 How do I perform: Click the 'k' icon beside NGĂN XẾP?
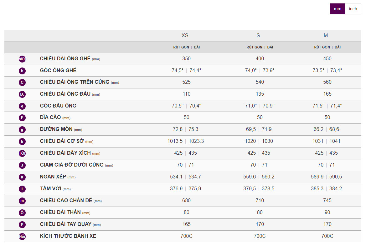tap(22, 177)
